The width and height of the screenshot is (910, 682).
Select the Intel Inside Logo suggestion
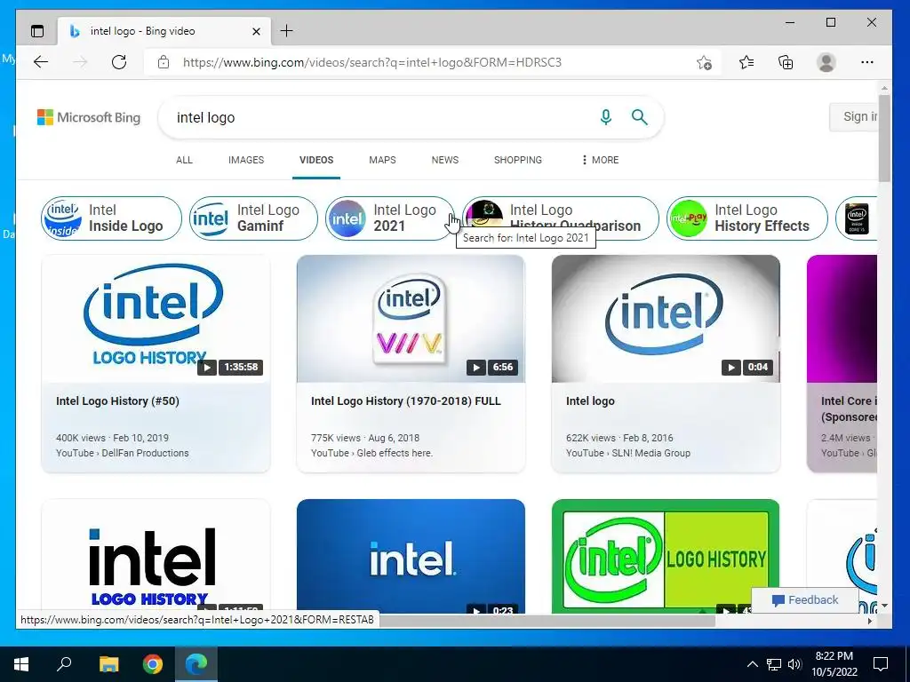111,218
